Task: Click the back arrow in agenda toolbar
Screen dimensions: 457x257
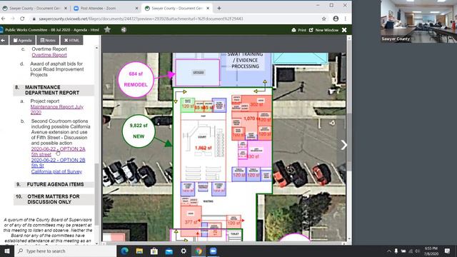Action: tap(3, 40)
